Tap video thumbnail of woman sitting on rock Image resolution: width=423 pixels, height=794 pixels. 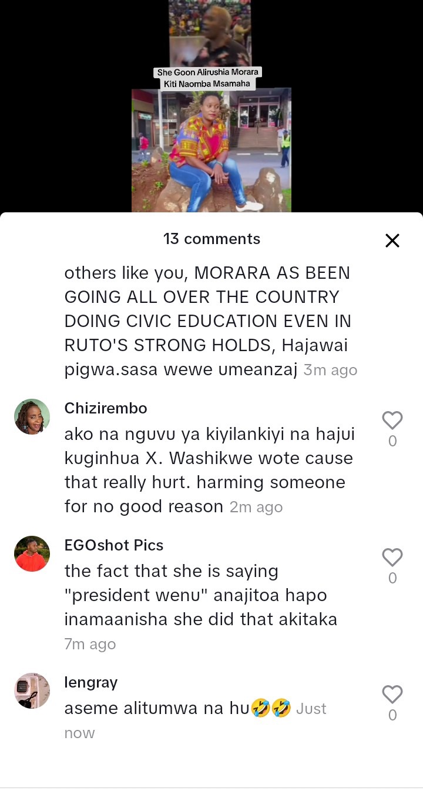tap(211, 150)
